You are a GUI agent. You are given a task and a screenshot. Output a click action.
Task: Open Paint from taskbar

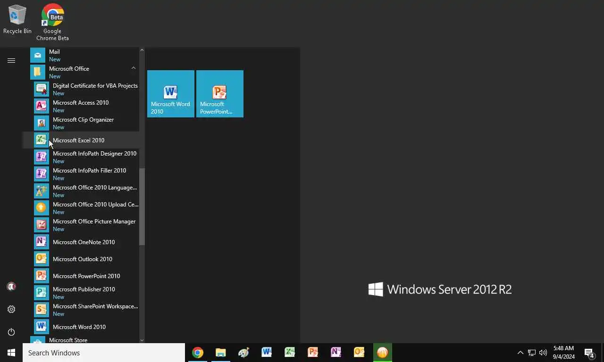(243, 353)
